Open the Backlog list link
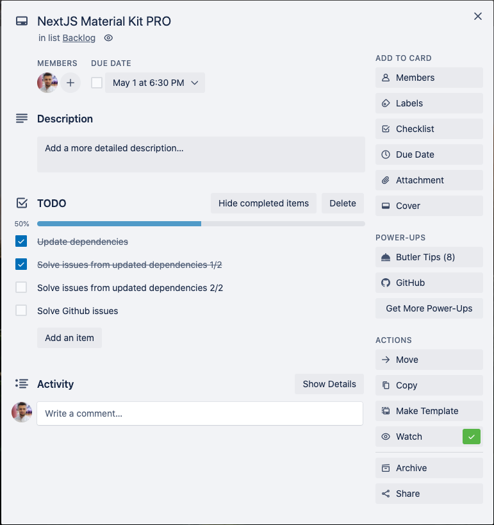This screenshot has width=494, height=525. click(x=78, y=38)
